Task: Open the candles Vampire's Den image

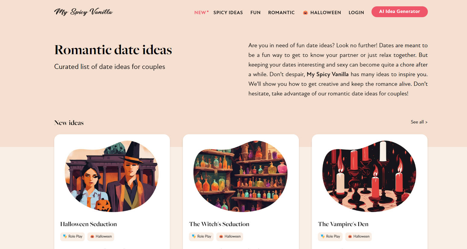Action: (369, 176)
